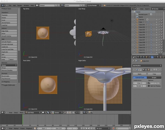Image resolution: width=165 pixels, height=130 pixels.
Task: Open the Render menu in the info bar
Action: tap(20, 5)
